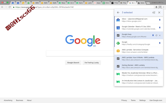
Task: Switch to the Mast browser tab
Action: click(62, 3)
